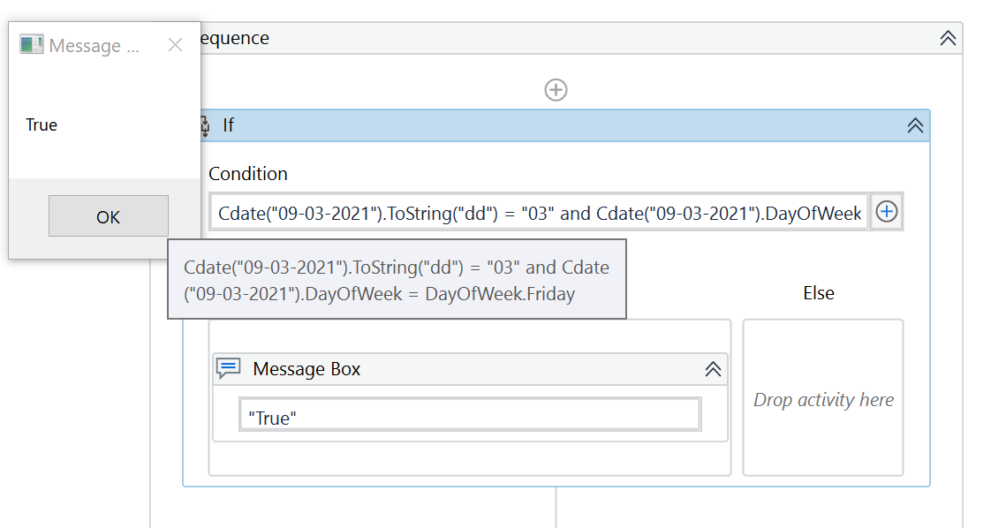
Task: Click the If activity icon
Action: pos(205,125)
